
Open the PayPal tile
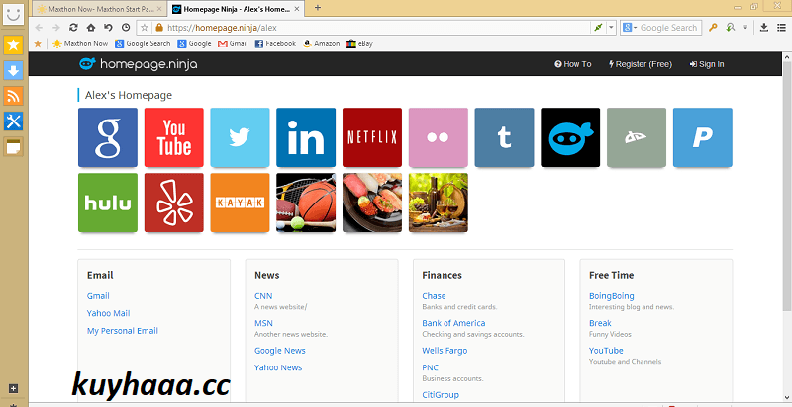pos(703,137)
